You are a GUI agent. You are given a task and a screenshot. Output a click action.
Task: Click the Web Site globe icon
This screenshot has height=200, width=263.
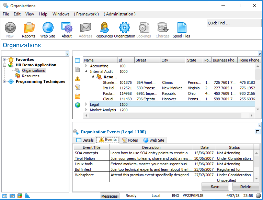coord(48,30)
